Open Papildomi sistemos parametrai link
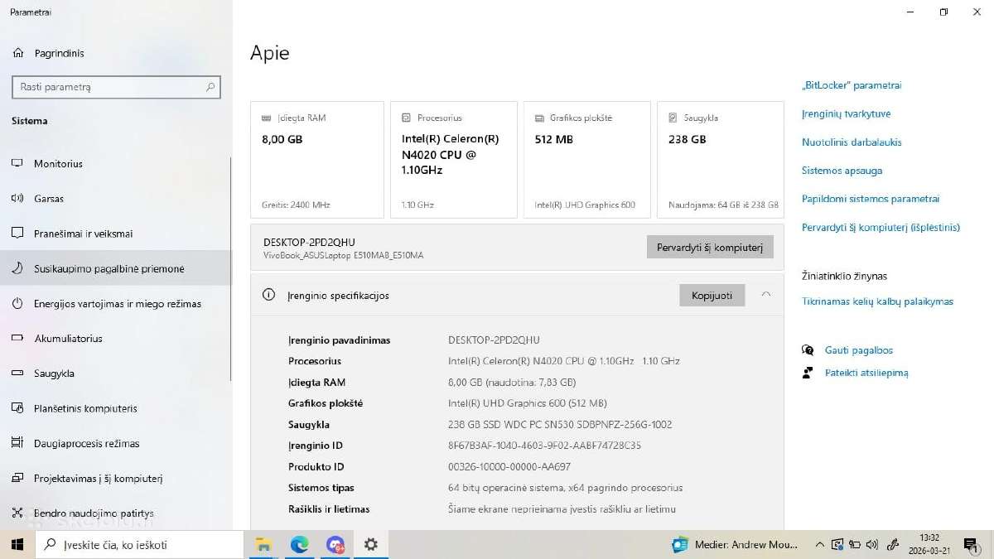Image resolution: width=994 pixels, height=559 pixels. click(871, 199)
